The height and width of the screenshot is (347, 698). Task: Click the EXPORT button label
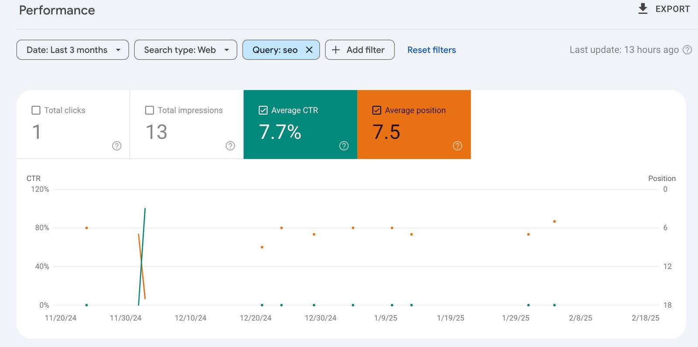click(x=672, y=9)
